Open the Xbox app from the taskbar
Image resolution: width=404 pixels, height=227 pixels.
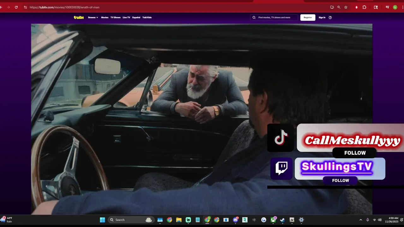coord(273,220)
